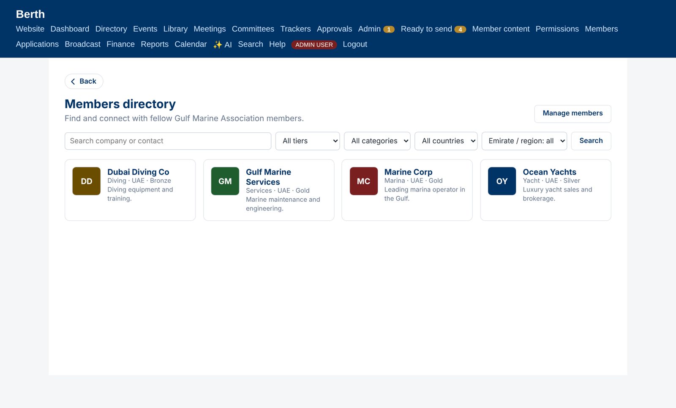The width and height of the screenshot is (676, 408).
Task: Open the Events nav item
Action: click(145, 29)
